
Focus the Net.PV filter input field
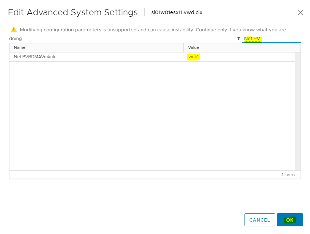(x=271, y=39)
